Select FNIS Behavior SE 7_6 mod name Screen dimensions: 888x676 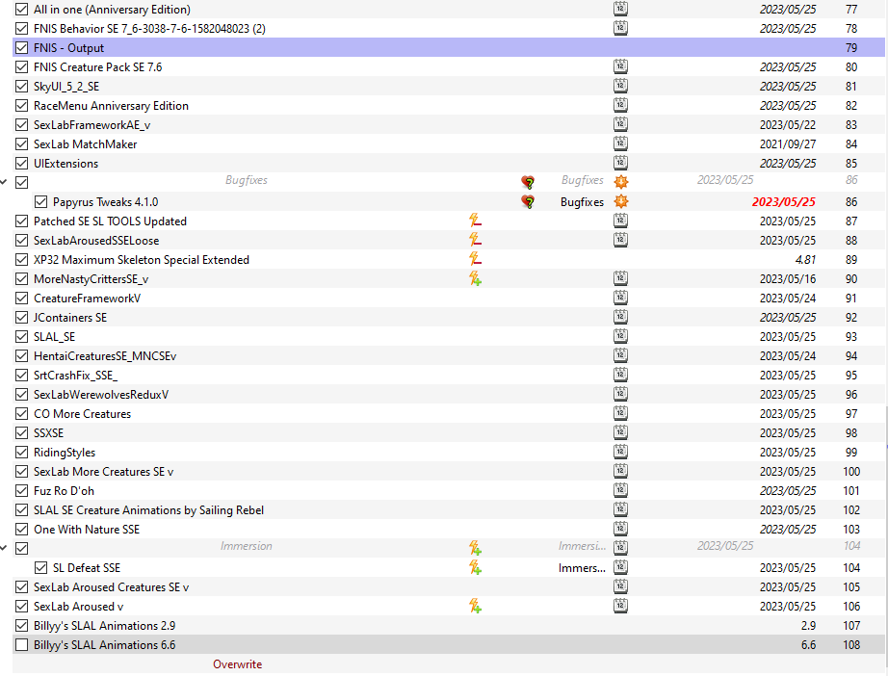pyautogui.click(x=149, y=28)
